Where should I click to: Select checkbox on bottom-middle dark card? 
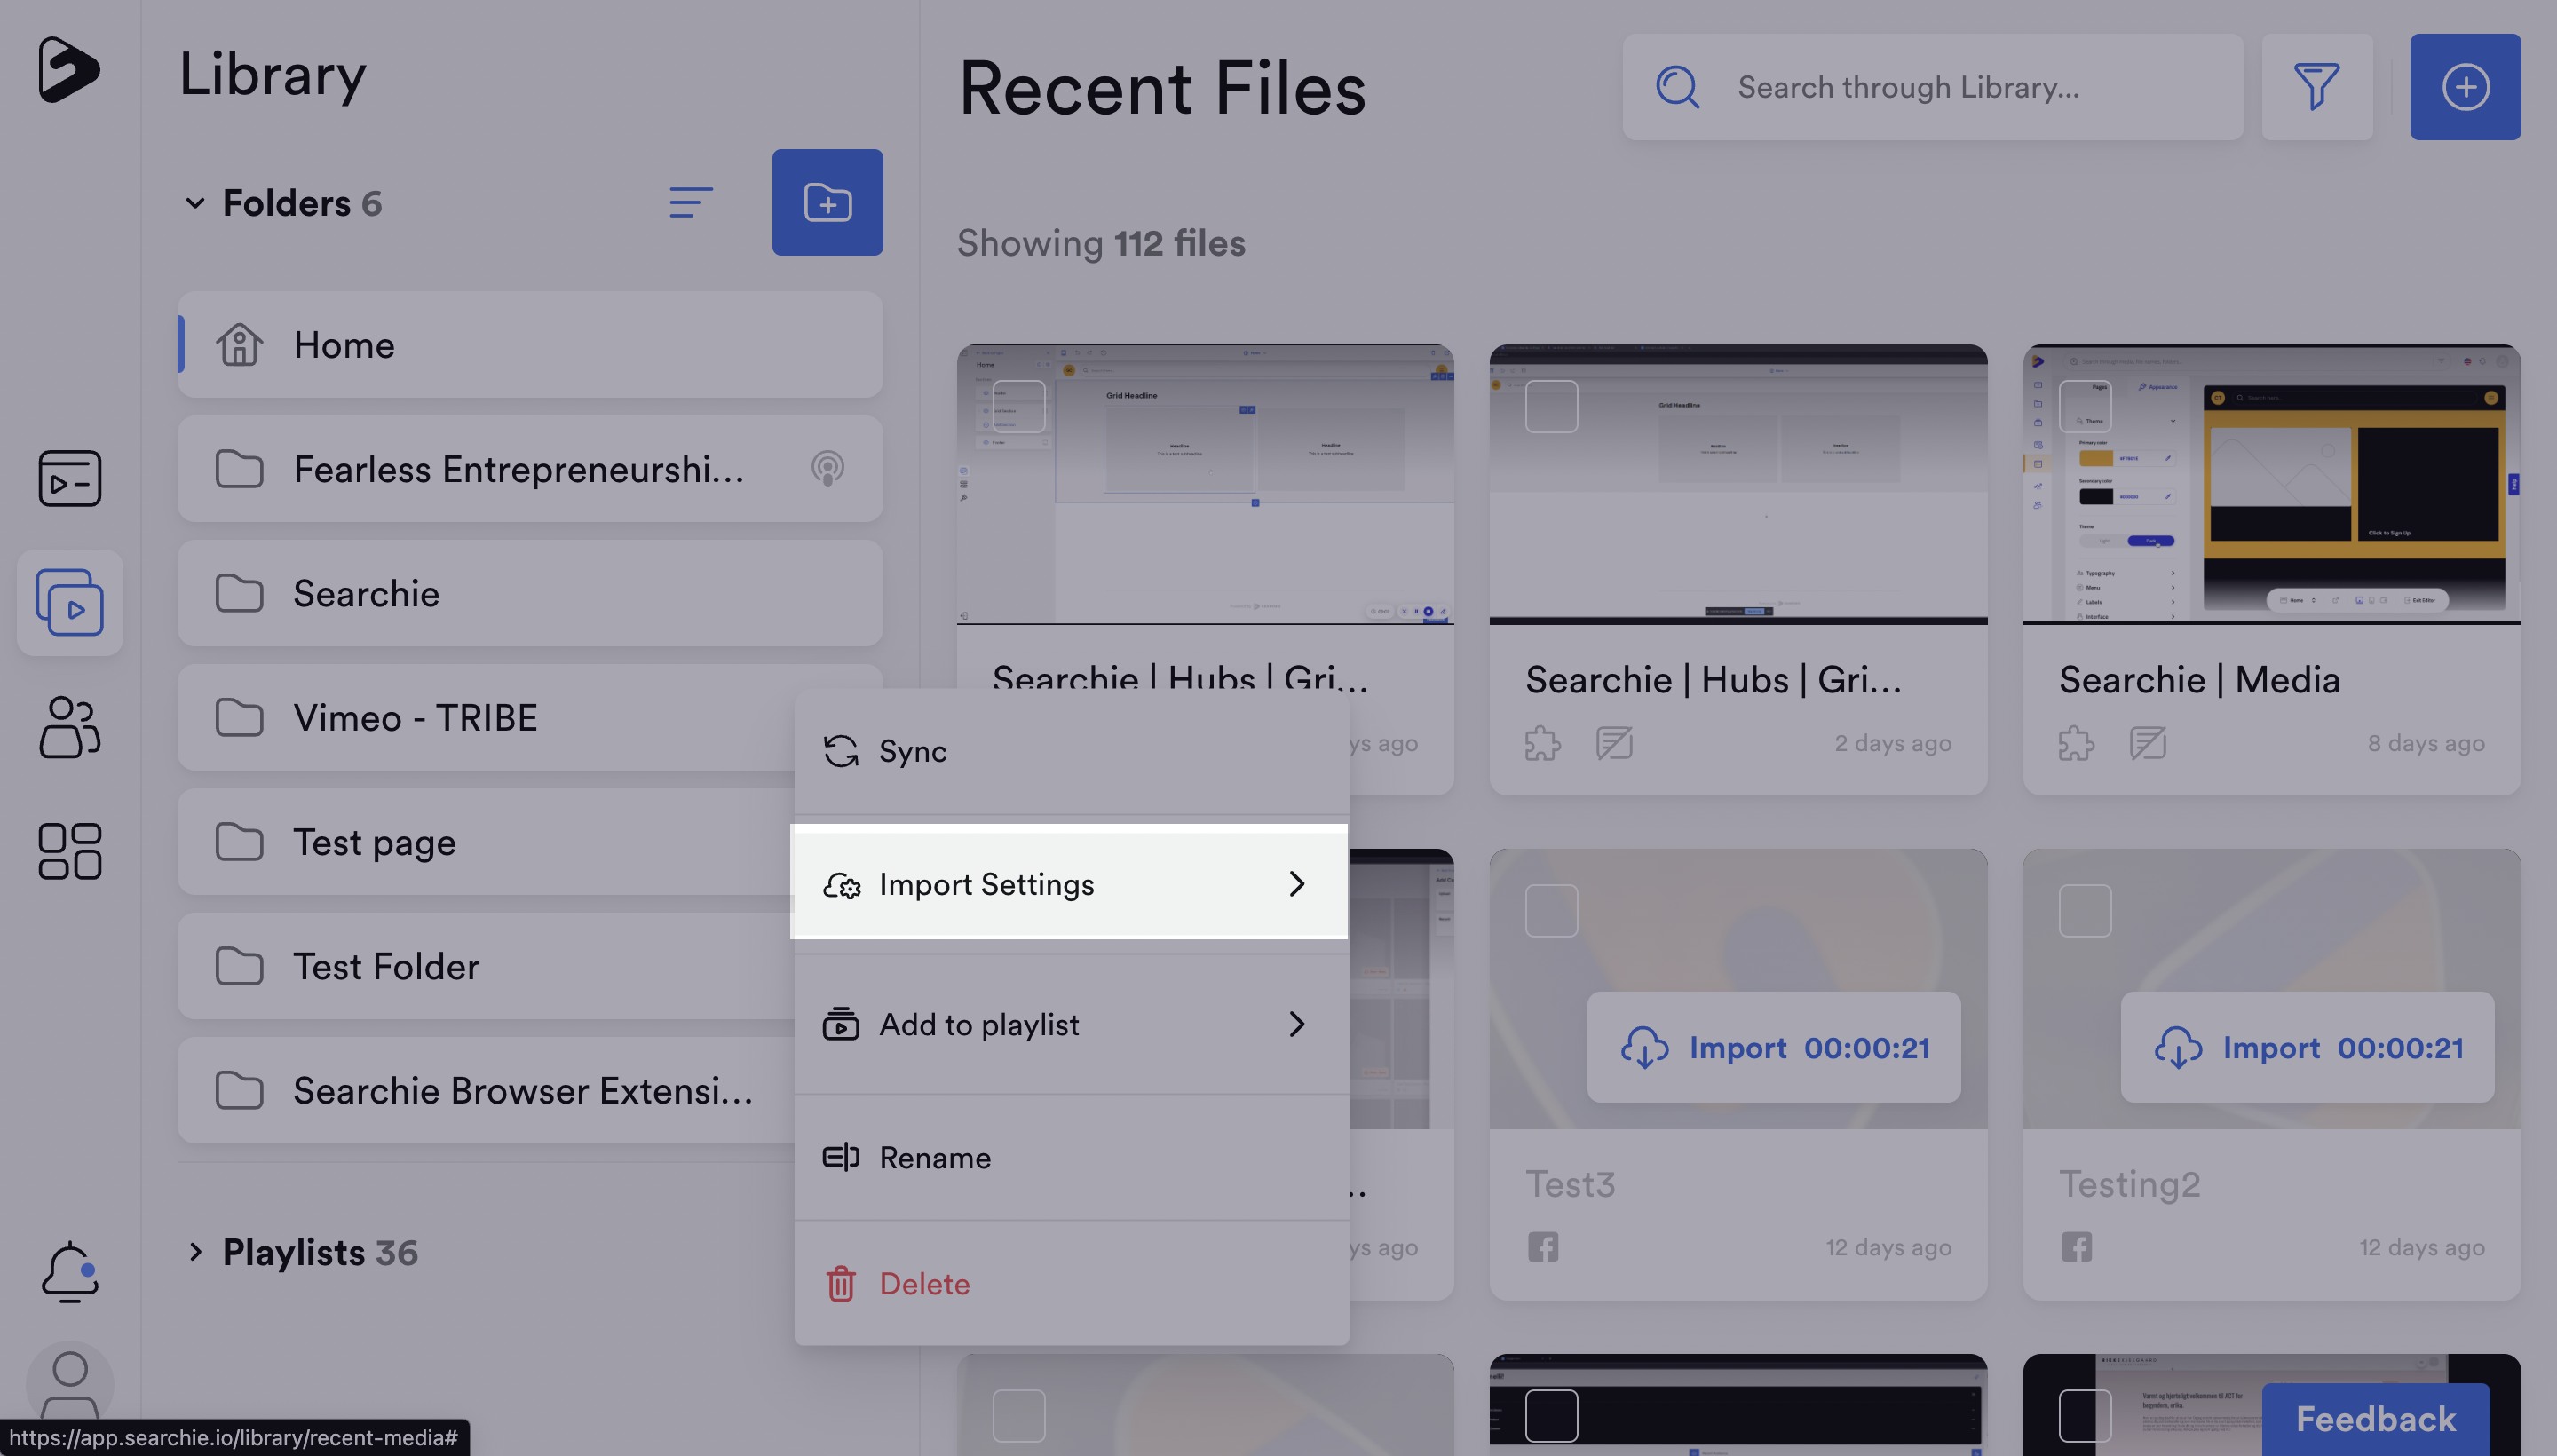click(x=1551, y=1415)
